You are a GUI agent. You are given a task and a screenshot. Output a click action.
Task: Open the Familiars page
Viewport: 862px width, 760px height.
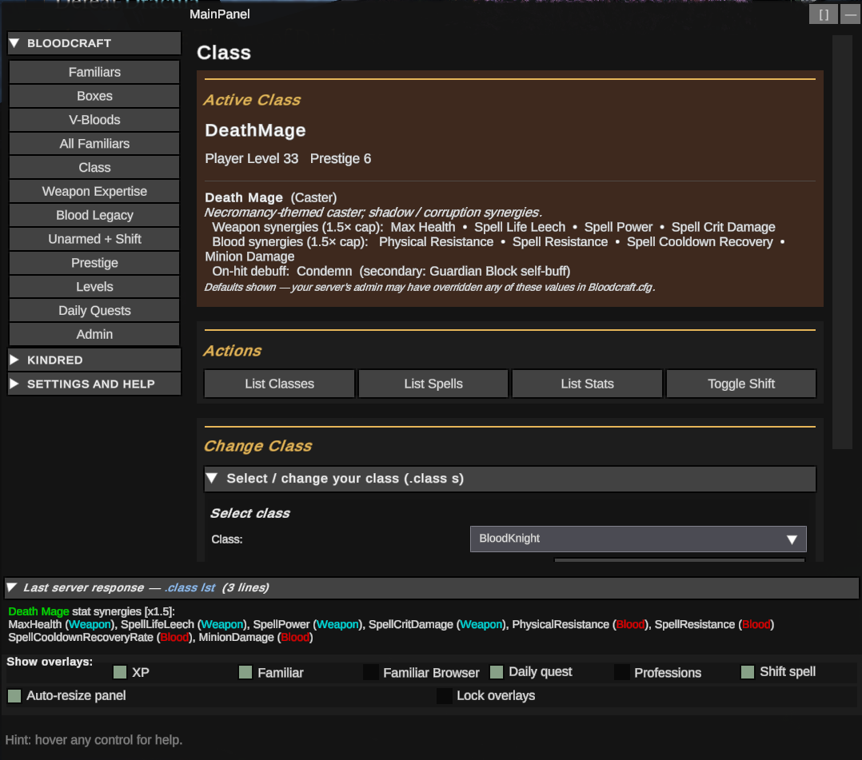[x=94, y=72]
